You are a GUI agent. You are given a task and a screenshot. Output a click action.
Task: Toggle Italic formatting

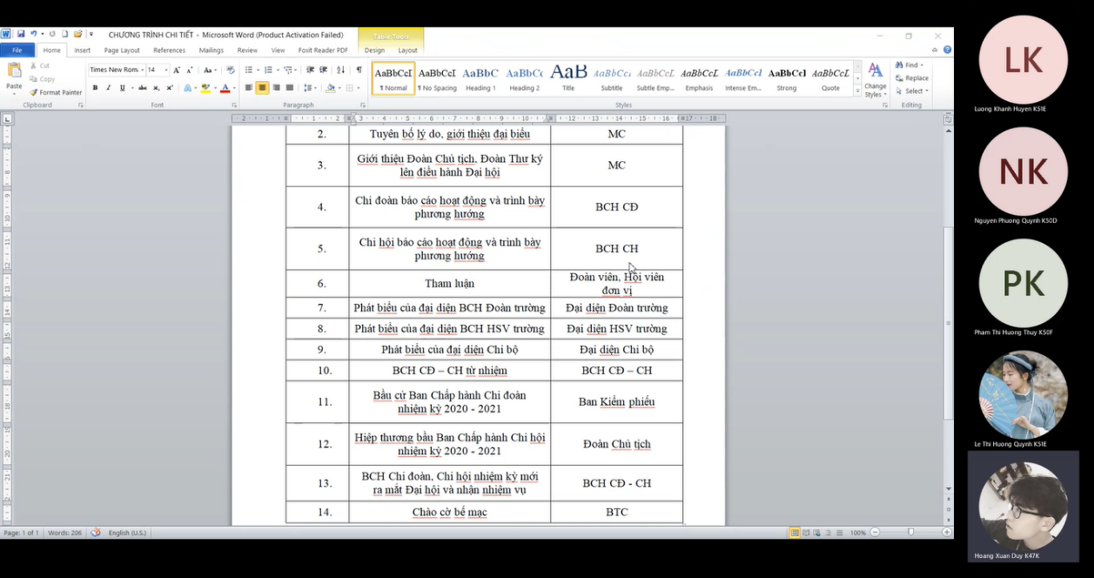[x=108, y=88]
